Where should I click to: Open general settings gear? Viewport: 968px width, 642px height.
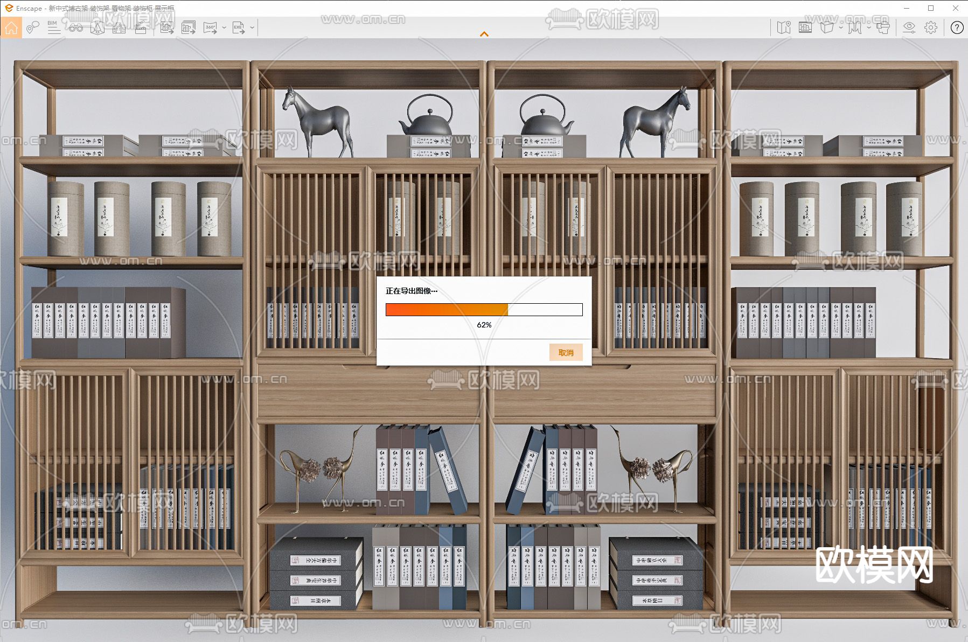click(x=931, y=27)
